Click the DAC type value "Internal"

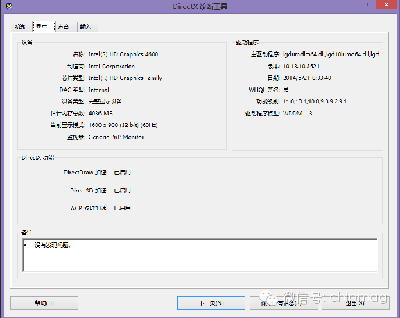coord(98,90)
